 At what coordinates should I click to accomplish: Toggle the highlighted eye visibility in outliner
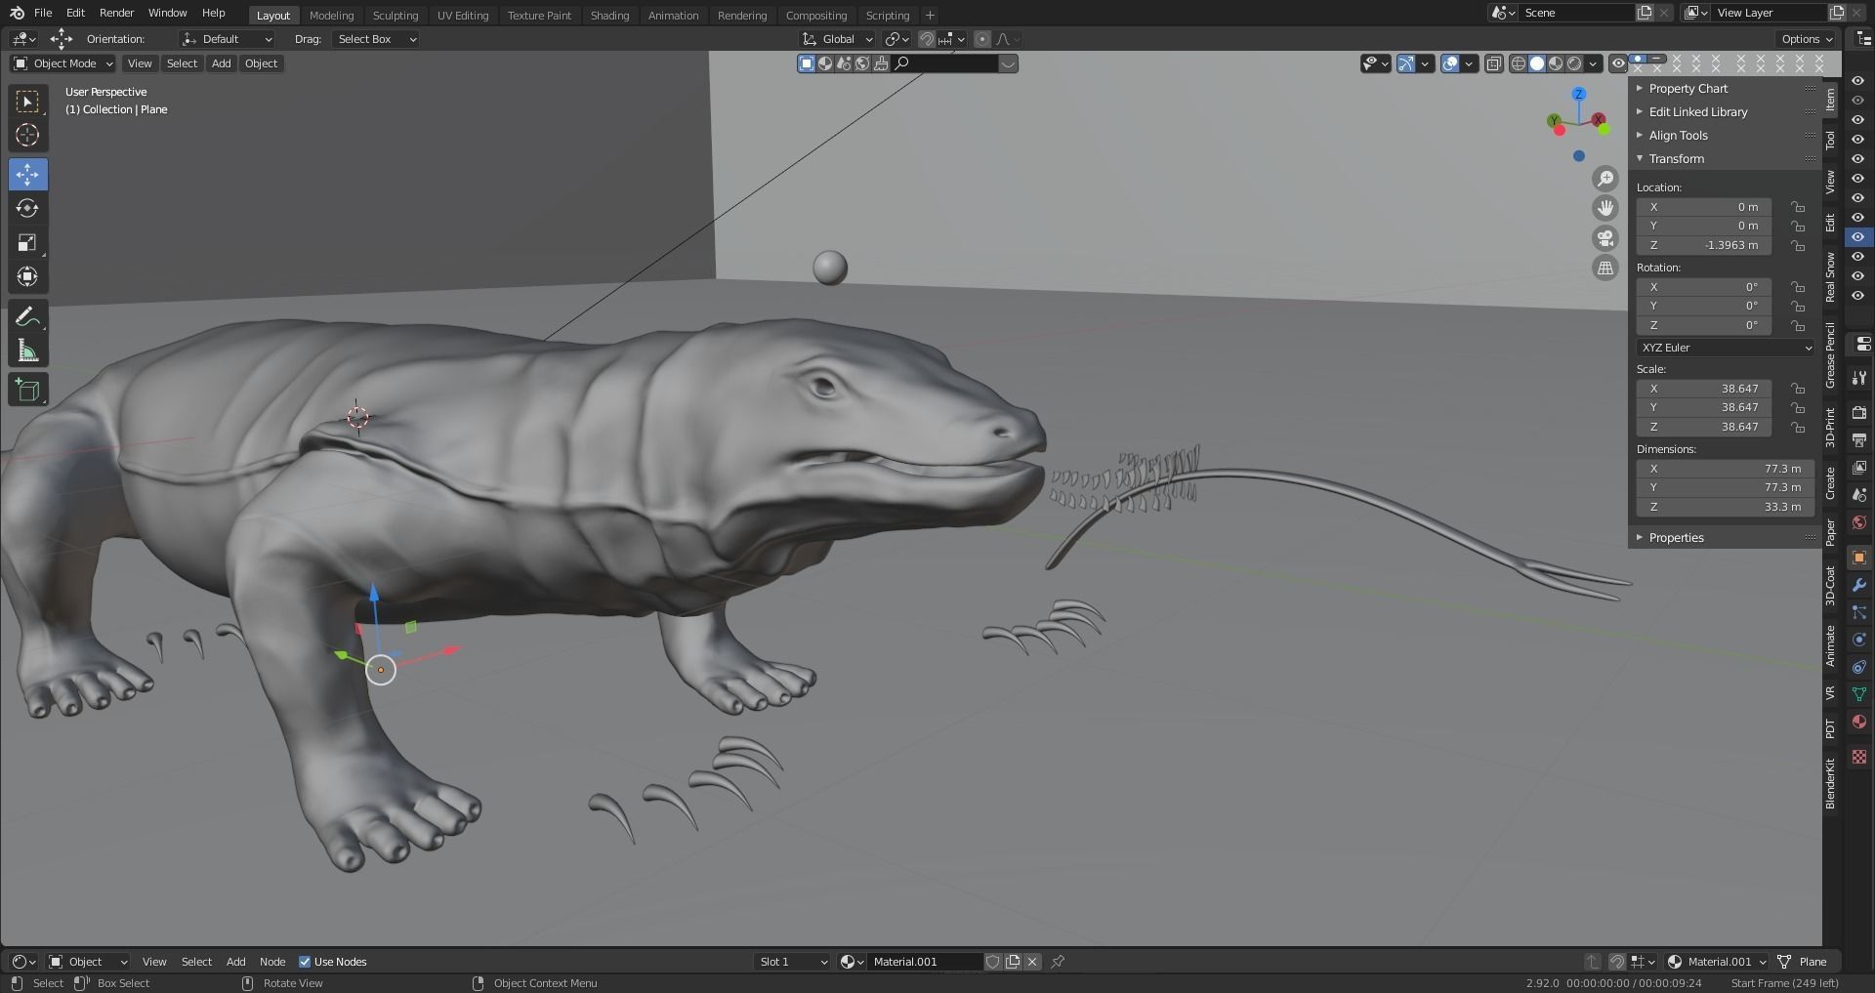(1858, 237)
